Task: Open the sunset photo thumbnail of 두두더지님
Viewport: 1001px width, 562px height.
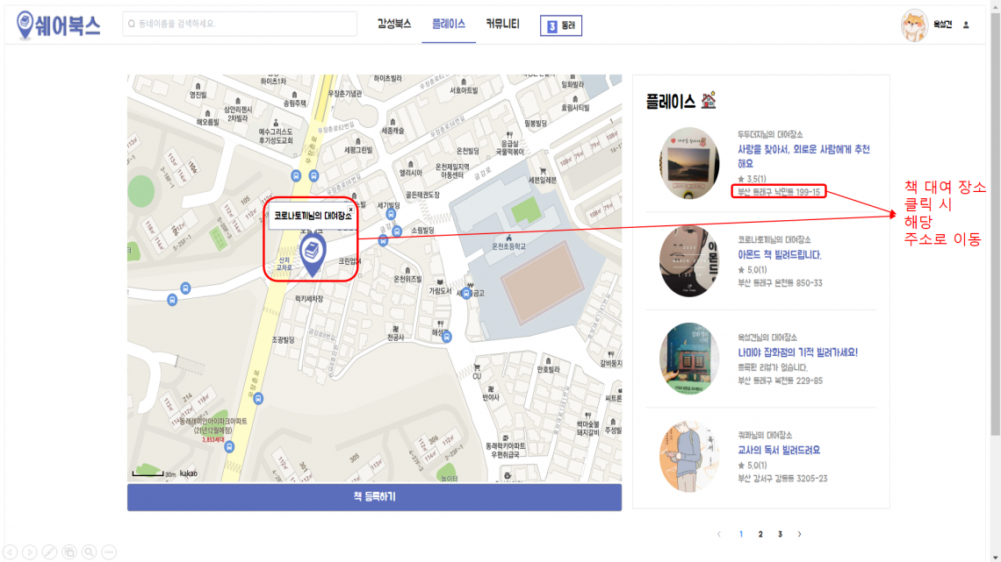Action: pos(688,164)
